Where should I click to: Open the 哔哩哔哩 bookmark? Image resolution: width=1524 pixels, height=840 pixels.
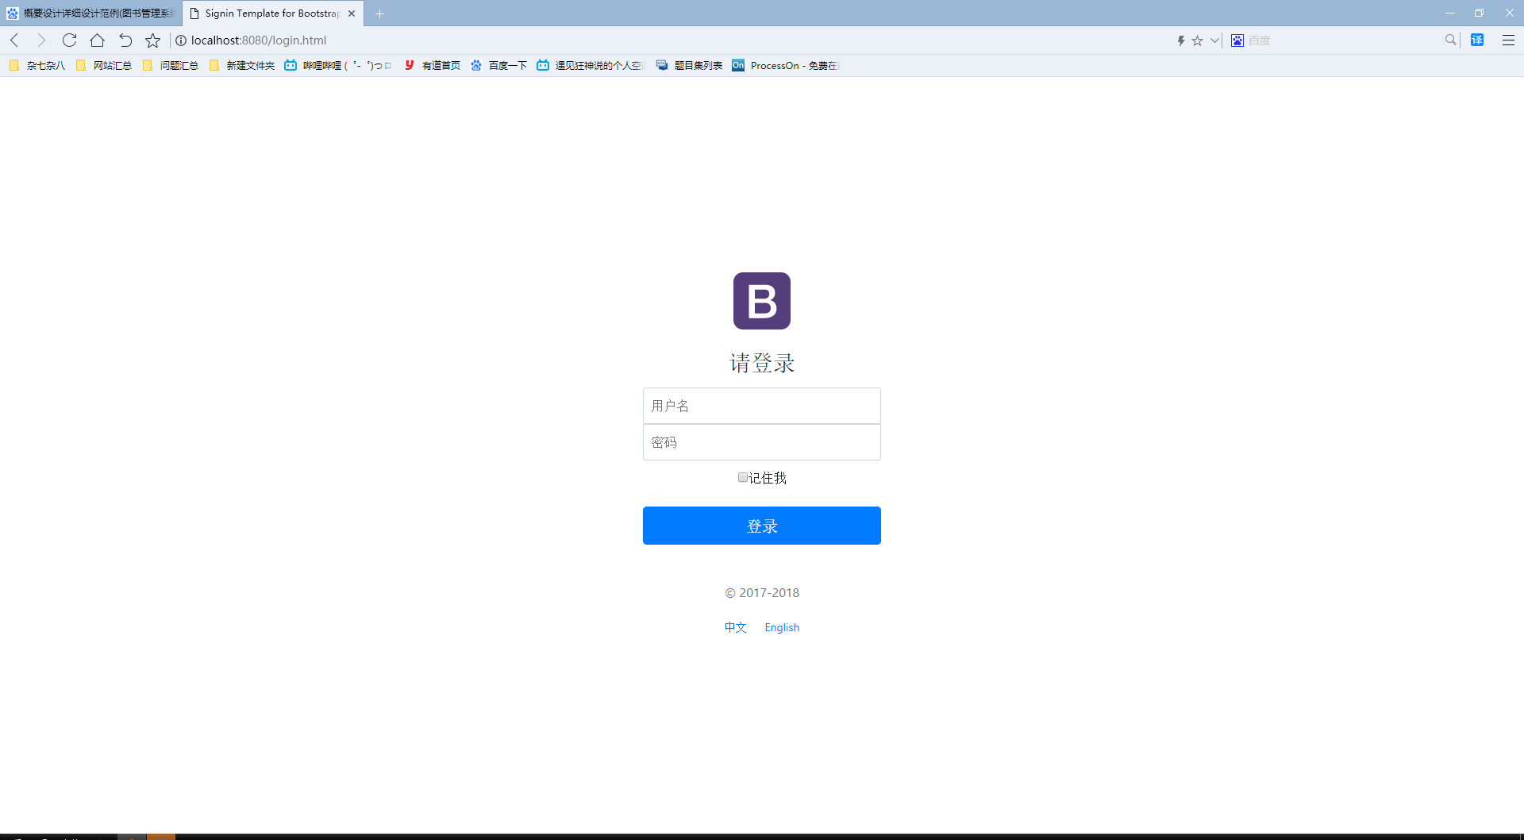point(338,66)
